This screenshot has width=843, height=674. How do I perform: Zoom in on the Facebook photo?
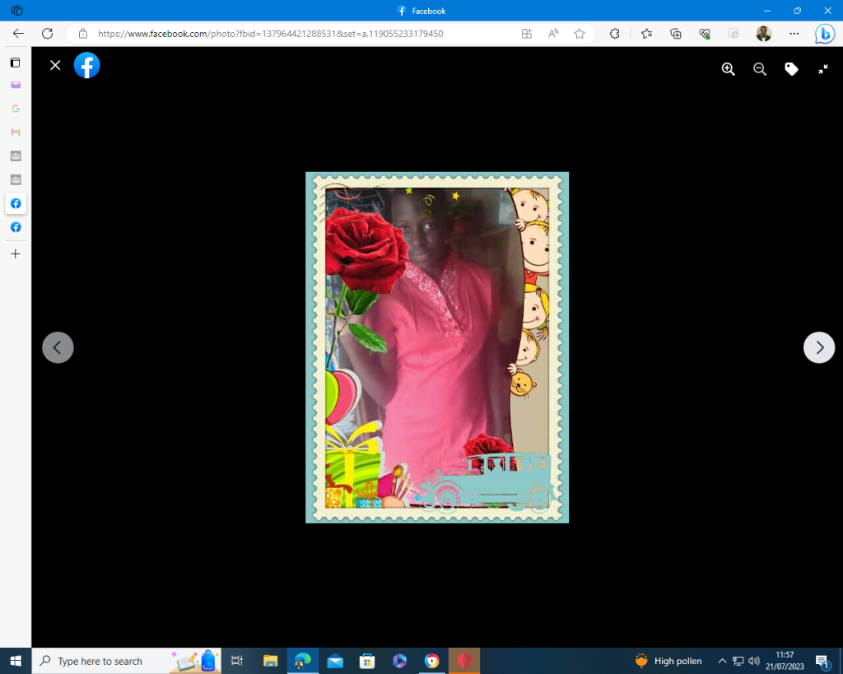coord(728,69)
